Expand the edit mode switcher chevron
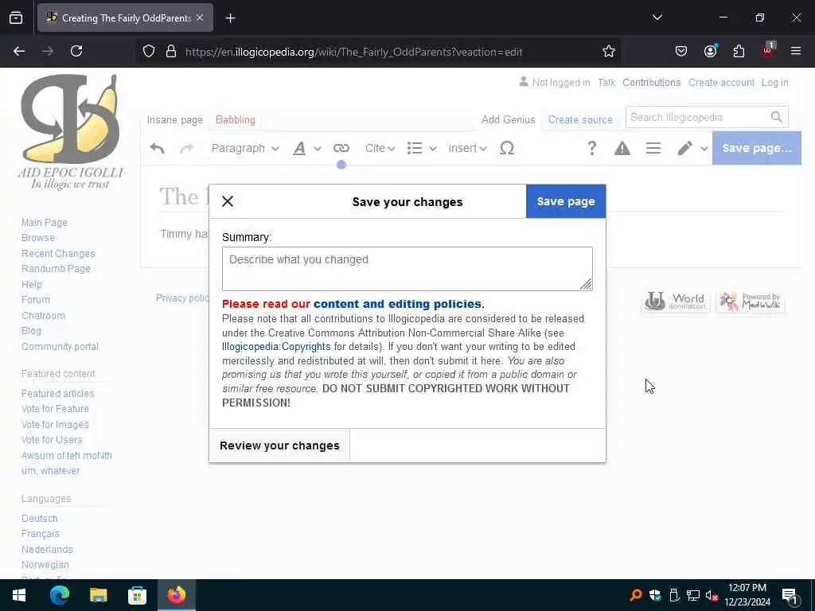This screenshot has height=611, width=815. pos(704,149)
